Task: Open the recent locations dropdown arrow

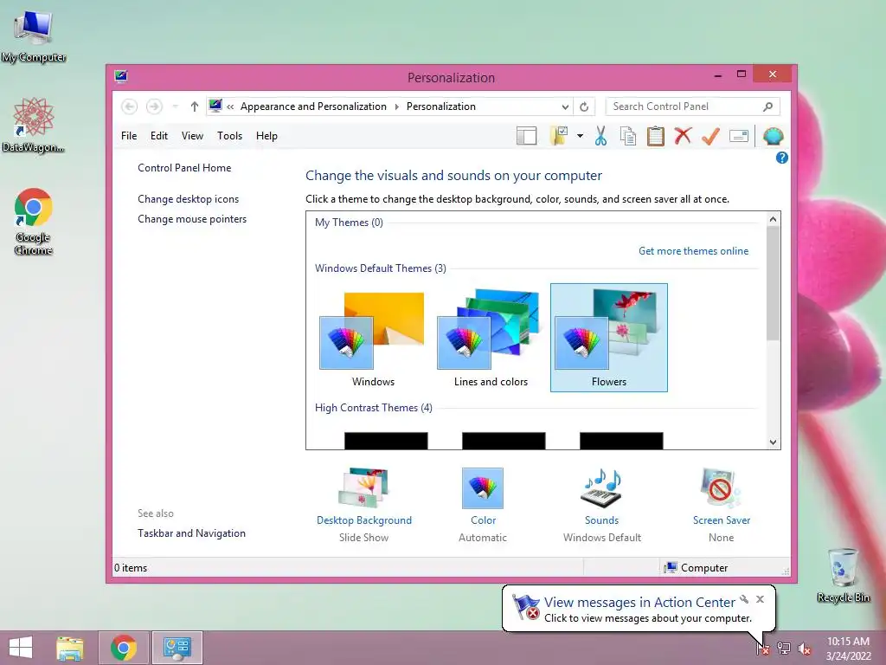Action: pos(175,107)
